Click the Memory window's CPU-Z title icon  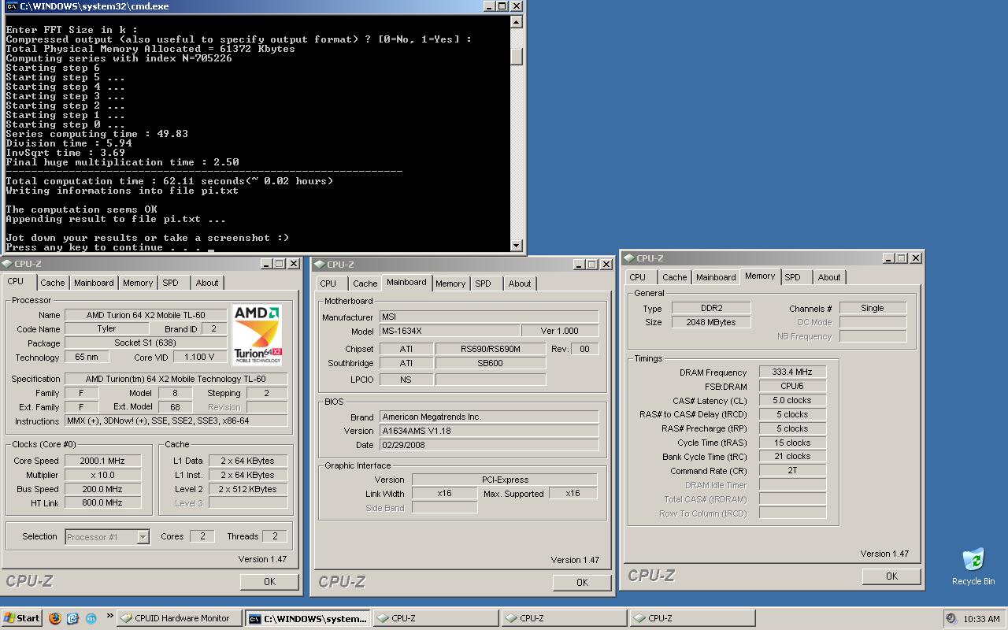[x=628, y=258]
